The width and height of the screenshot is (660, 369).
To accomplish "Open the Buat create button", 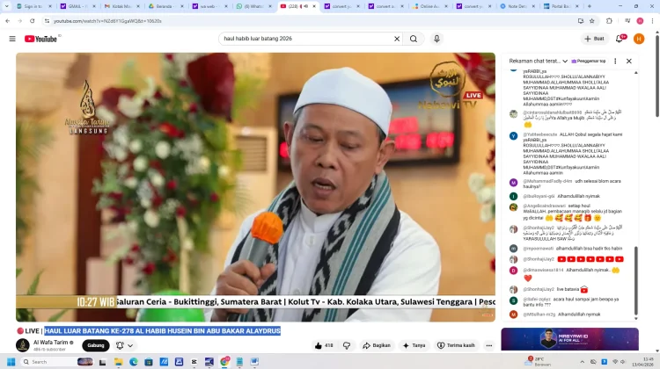I will [594, 39].
